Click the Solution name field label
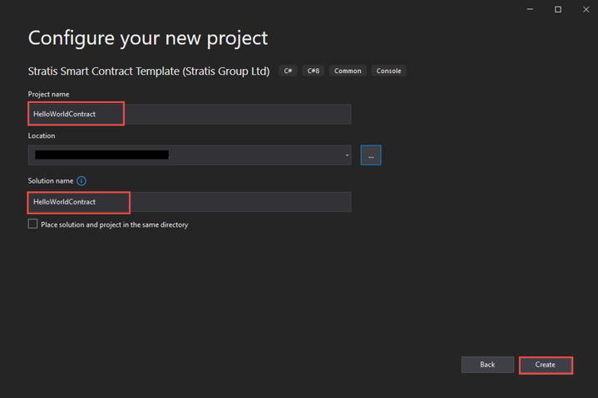This screenshot has height=398, width=598. click(51, 181)
